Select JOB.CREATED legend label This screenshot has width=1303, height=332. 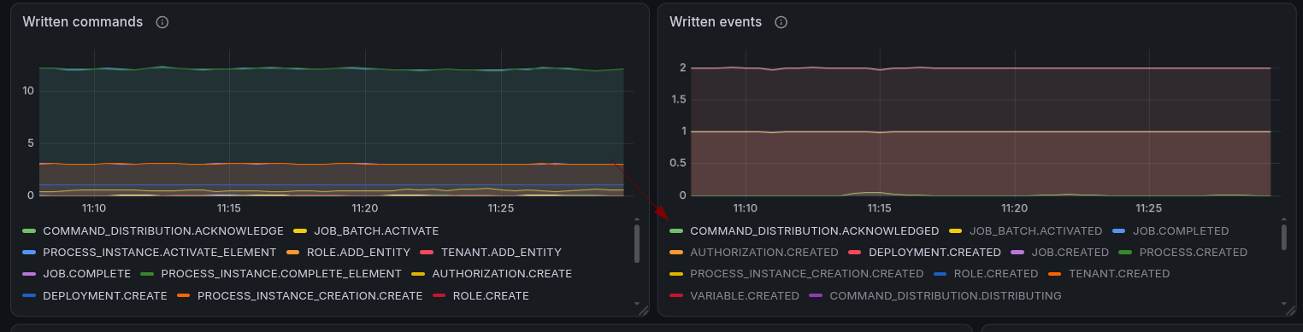[x=1070, y=252]
